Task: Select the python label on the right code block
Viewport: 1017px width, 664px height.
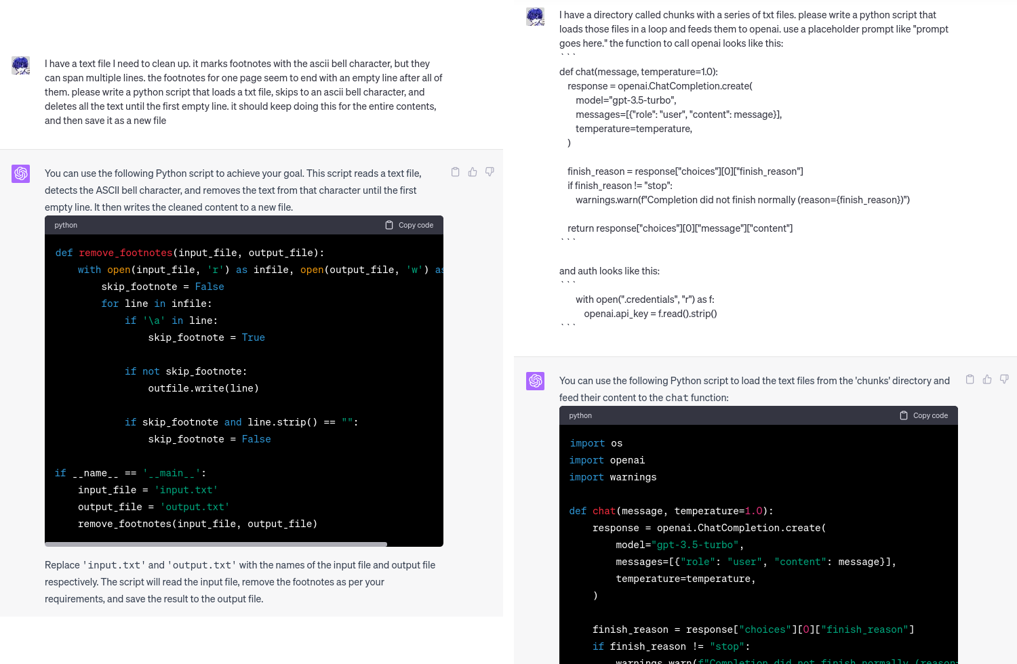Action: [580, 415]
